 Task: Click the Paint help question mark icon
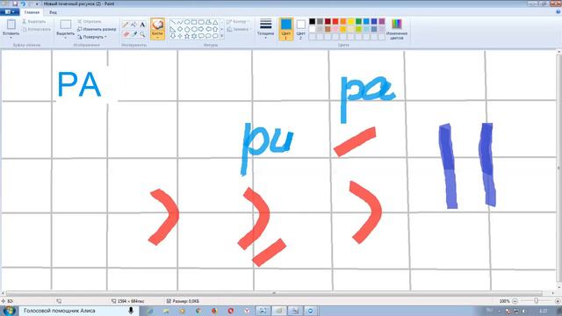(558, 11)
